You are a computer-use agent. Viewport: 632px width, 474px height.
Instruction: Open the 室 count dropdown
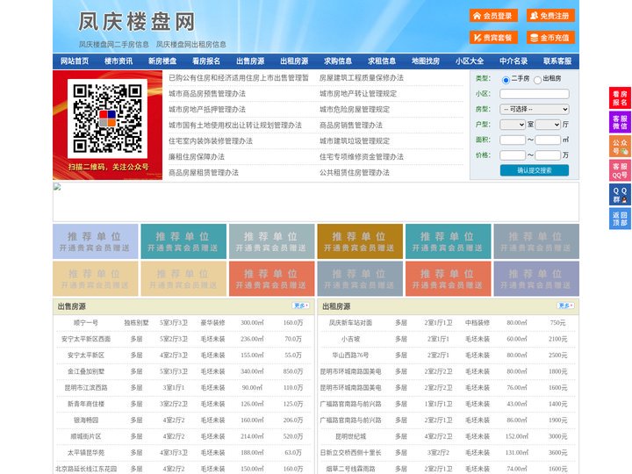513,125
